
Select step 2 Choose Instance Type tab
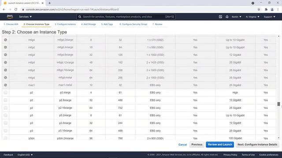(36, 24)
